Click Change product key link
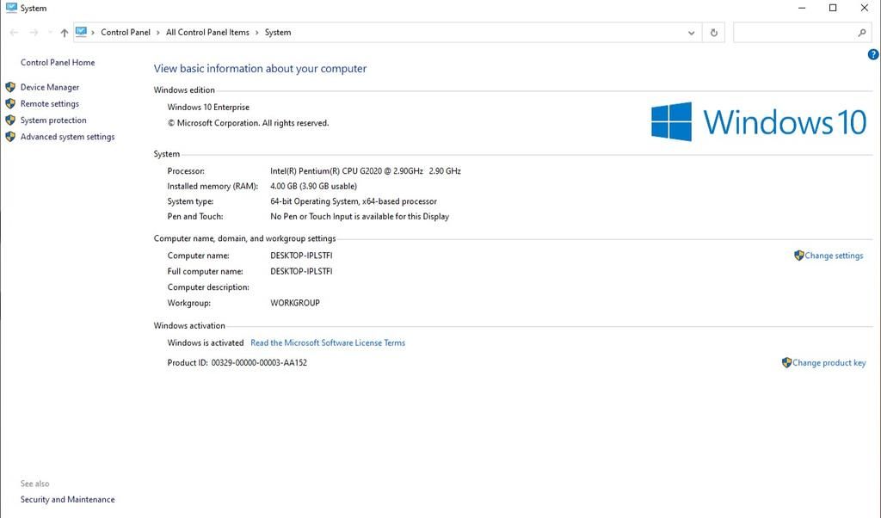Viewport: 881px width, 518px height. (829, 362)
